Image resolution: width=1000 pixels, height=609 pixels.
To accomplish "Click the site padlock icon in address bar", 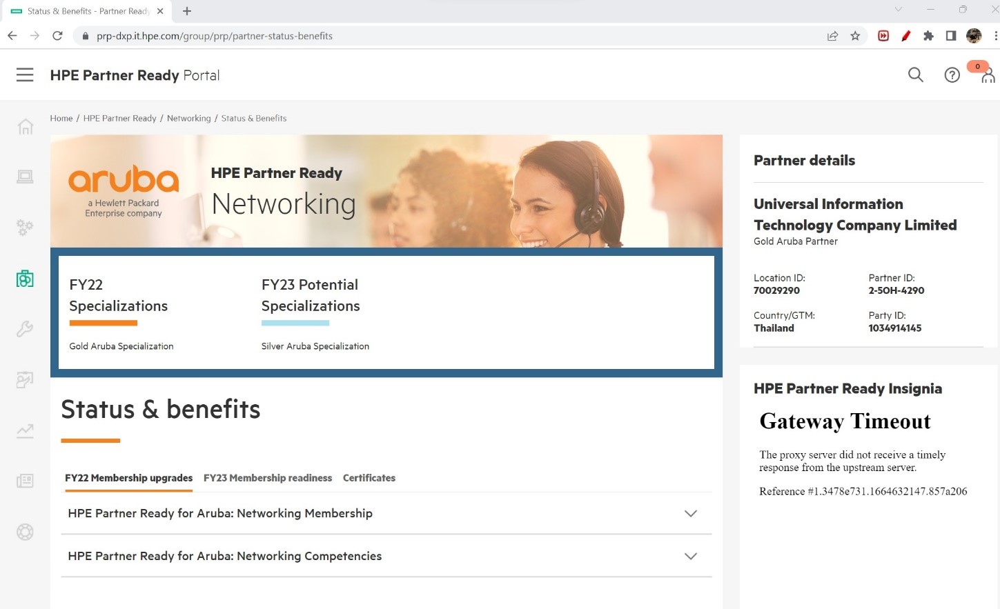I will point(86,36).
